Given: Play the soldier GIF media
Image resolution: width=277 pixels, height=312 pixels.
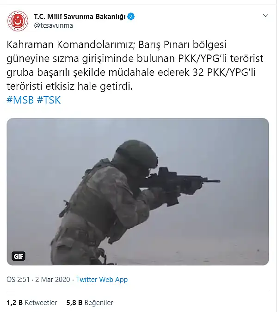Looking at the screenshot, I should coord(138,192).
